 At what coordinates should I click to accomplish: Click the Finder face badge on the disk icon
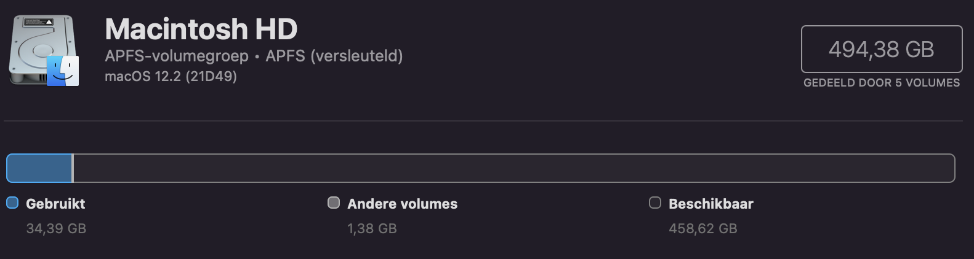click(63, 71)
